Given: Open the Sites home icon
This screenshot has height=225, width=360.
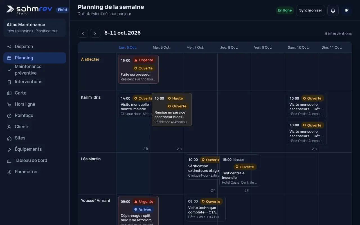Looking at the screenshot, I should coord(9,138).
